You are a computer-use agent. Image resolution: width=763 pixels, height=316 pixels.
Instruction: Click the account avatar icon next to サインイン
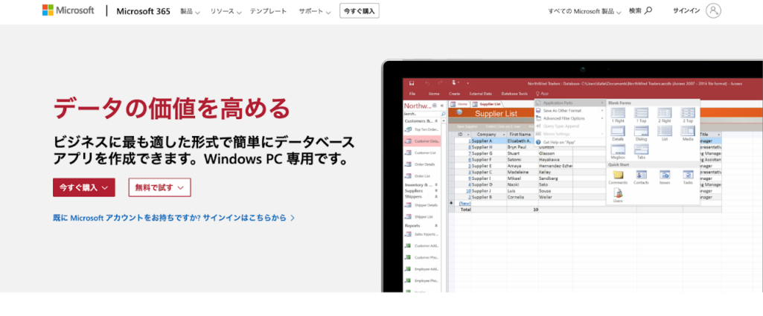713,10
